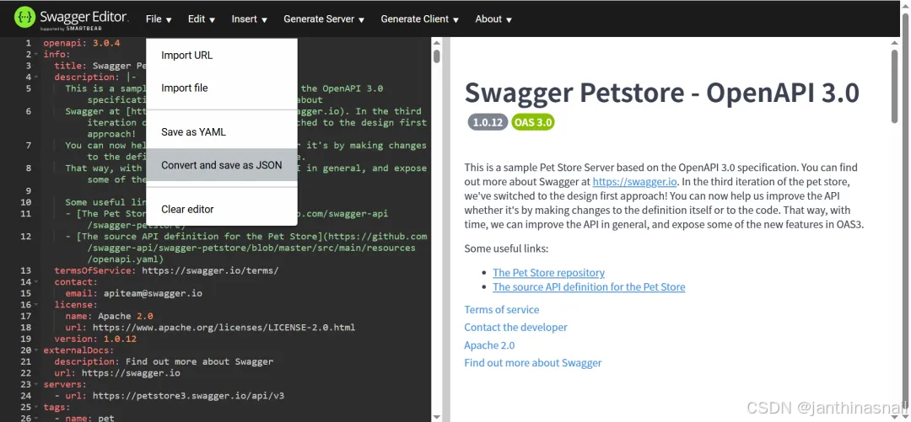Screen dimensions: 911x422
Task: Choose Import URL from File menu
Action: pos(221,55)
